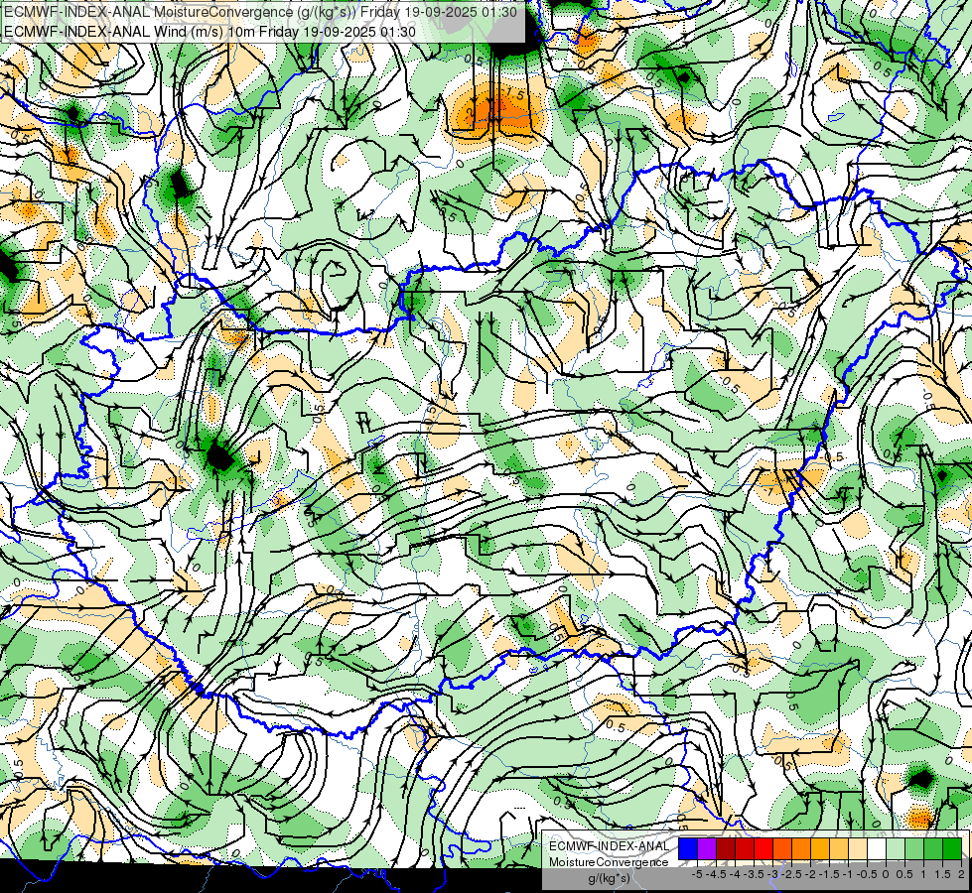Select the white legend swatch

[877, 848]
